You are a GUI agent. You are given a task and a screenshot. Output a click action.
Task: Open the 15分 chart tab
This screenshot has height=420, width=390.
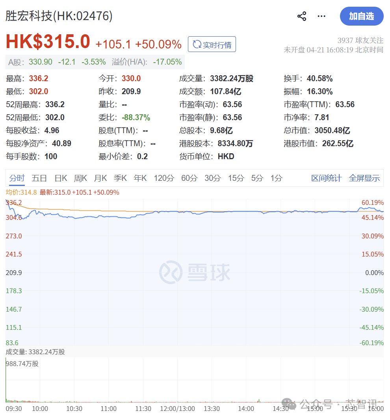(236, 178)
